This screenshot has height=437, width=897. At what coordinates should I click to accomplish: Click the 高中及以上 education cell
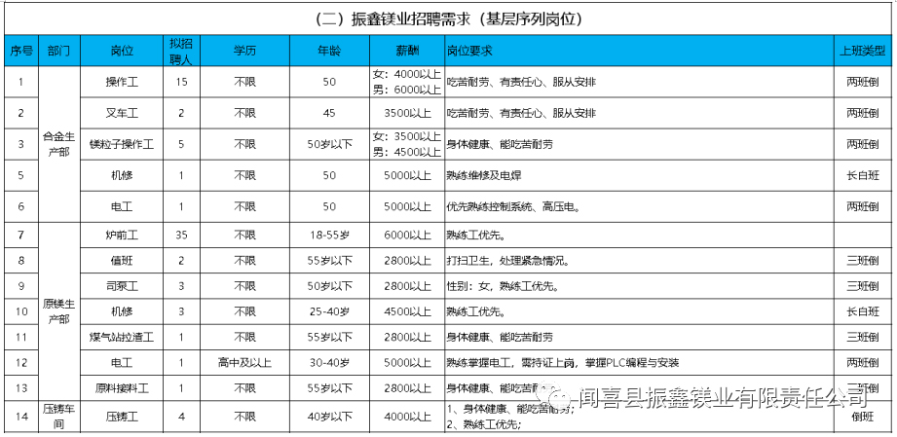click(244, 362)
